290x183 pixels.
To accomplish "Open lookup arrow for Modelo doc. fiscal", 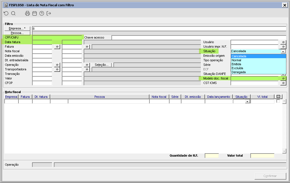I will point(283,79).
